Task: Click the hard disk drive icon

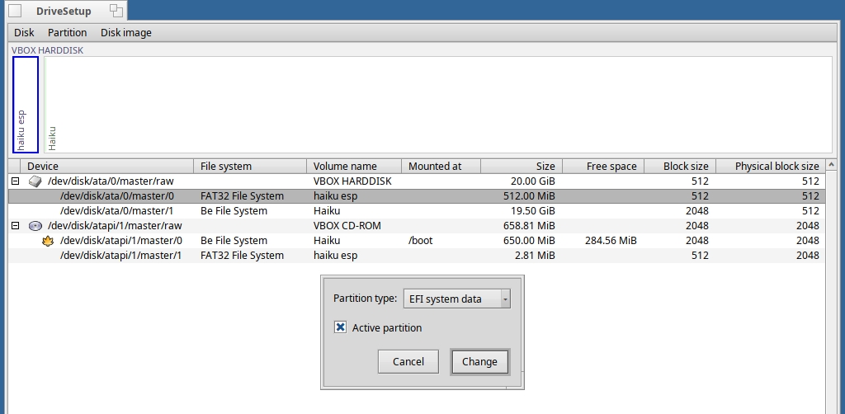Action: (35, 181)
